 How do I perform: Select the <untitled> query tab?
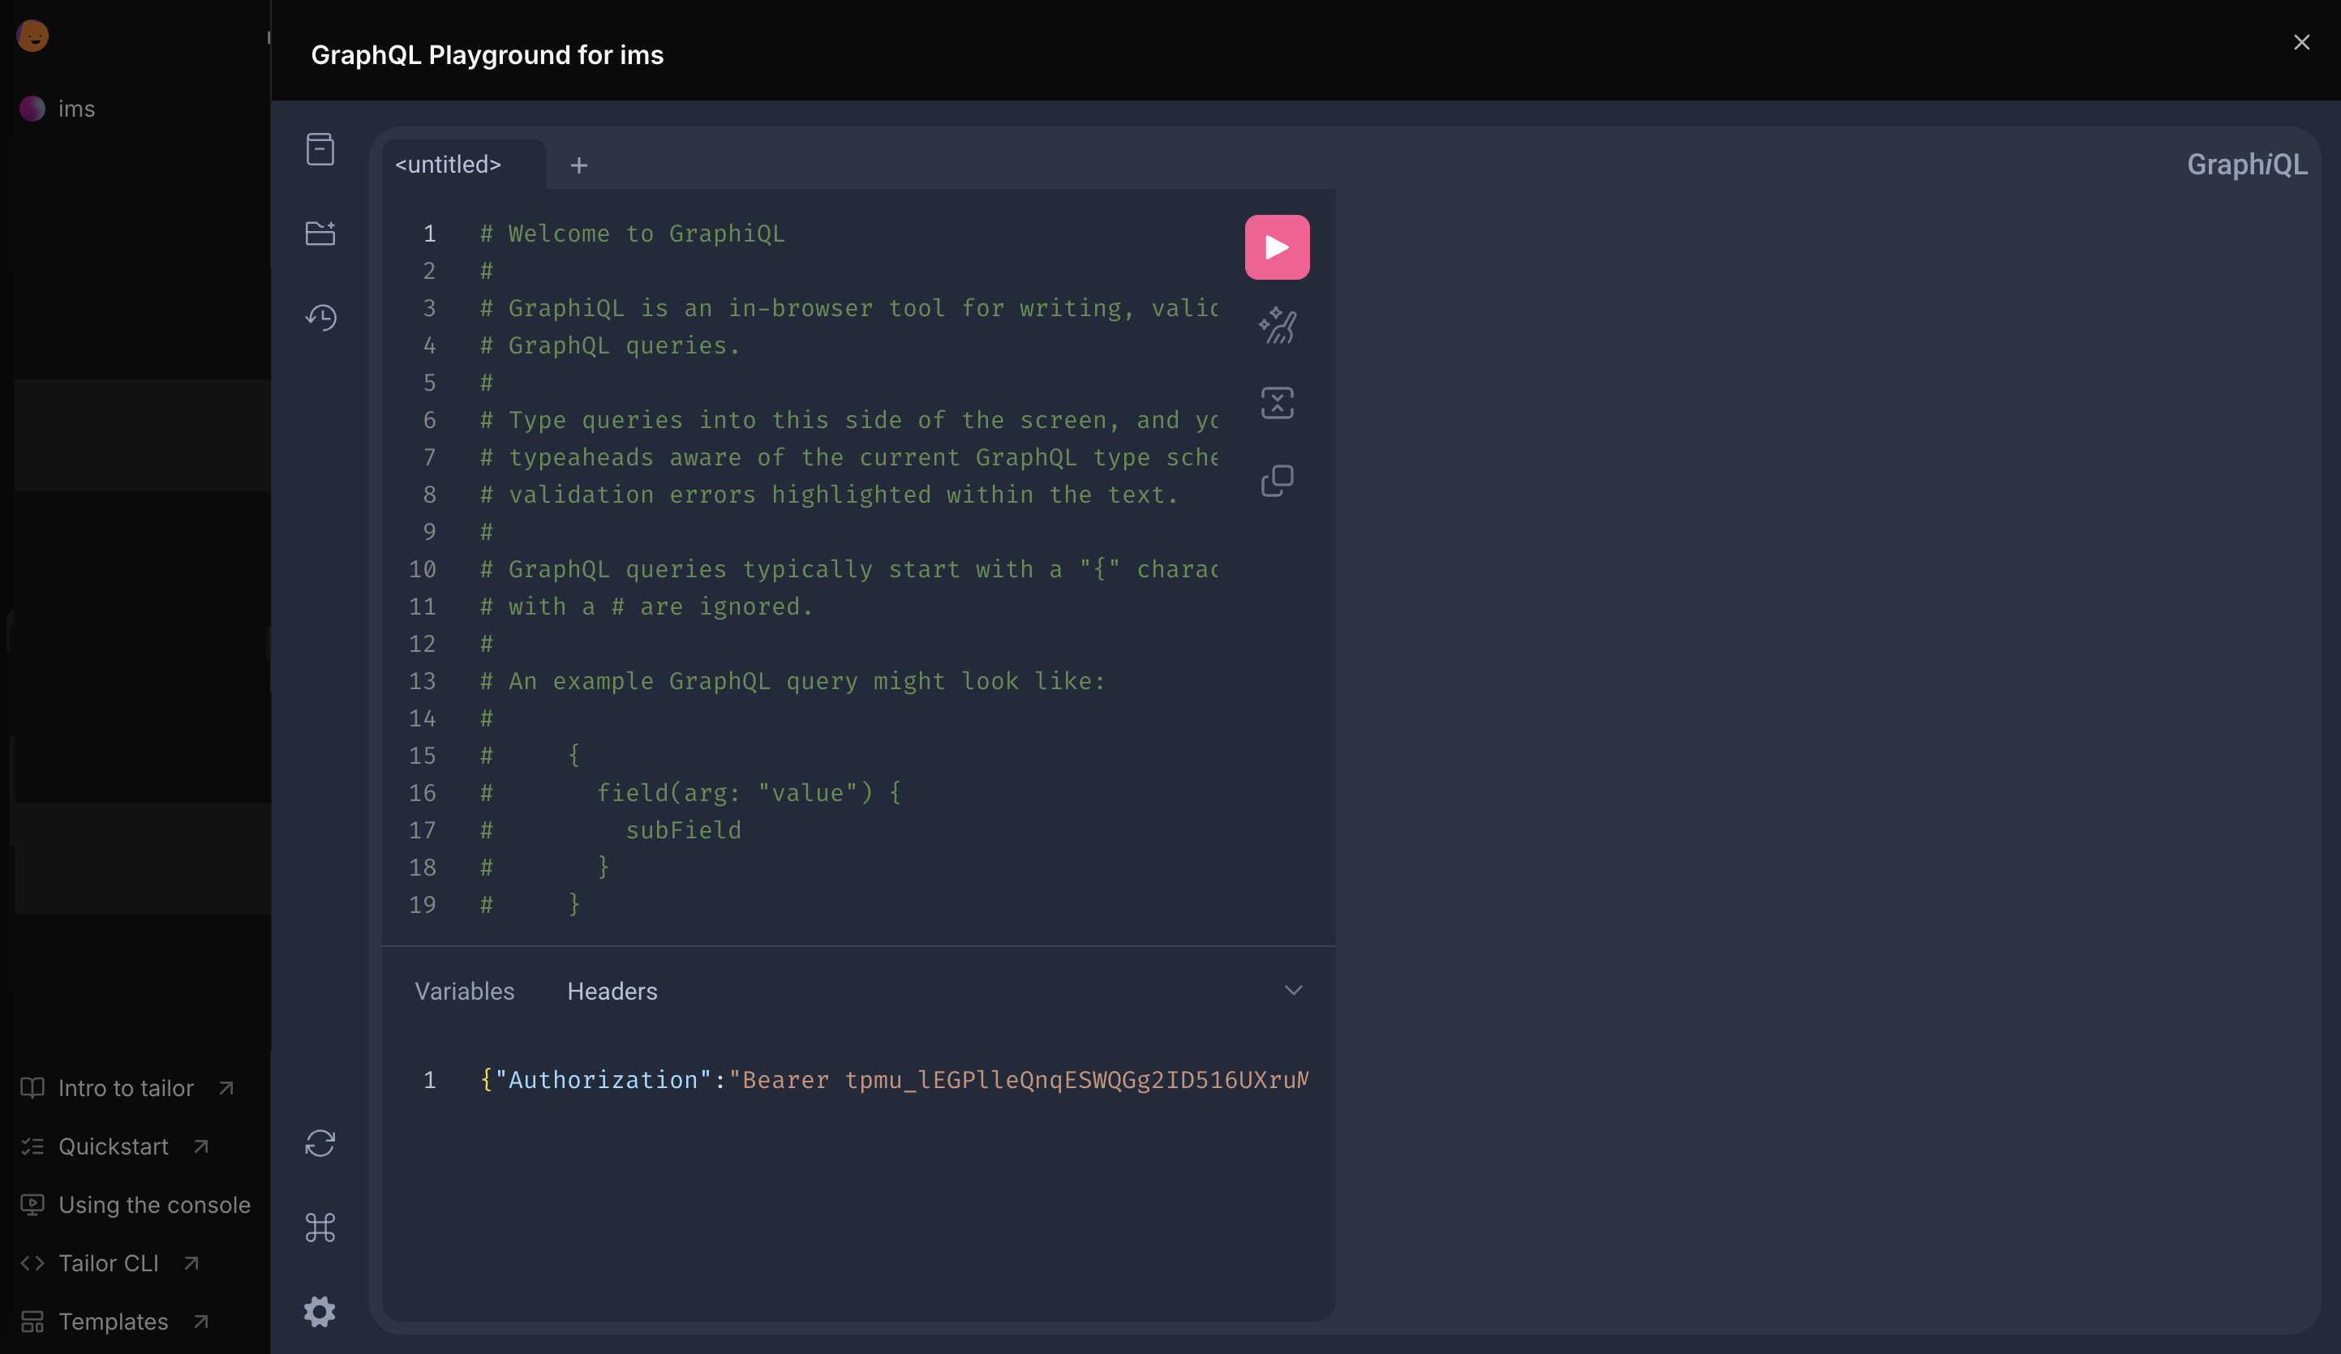[x=447, y=165]
